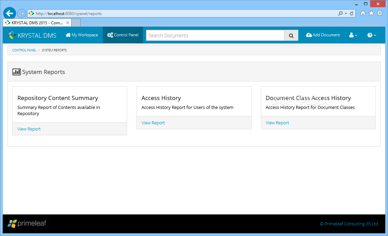Close the KRYSTAL DMS 2015 tab

(x=68, y=23)
